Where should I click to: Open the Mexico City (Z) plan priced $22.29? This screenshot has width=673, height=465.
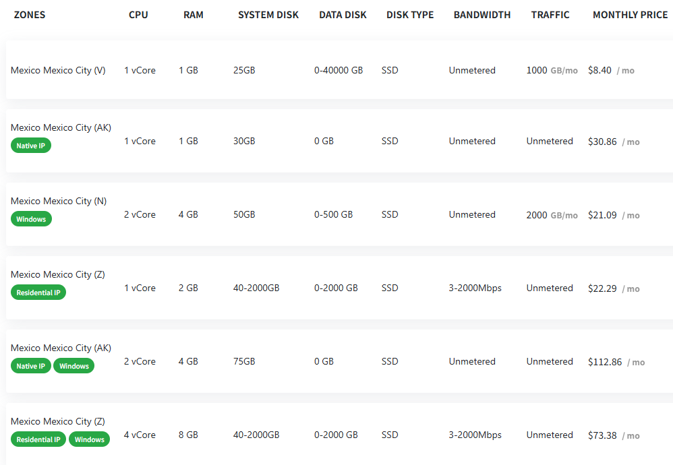click(x=339, y=288)
